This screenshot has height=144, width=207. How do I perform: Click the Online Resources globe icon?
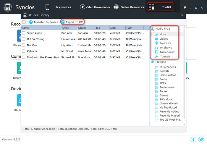116,7
